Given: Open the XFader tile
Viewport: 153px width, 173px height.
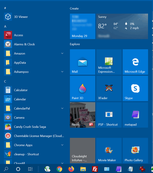Looking at the screenshot, I should (x=109, y=88).
